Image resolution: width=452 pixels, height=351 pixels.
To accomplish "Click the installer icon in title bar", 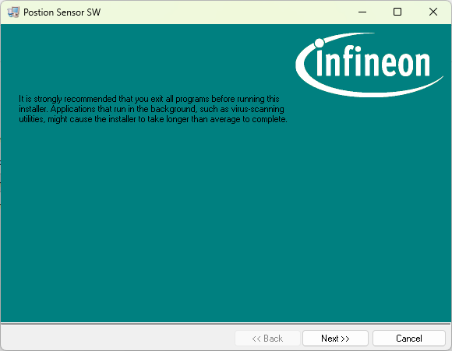I will coord(13,12).
